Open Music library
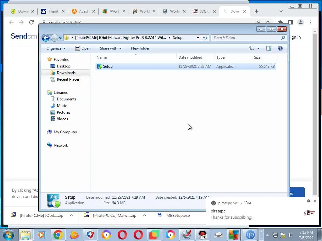 (x=62, y=106)
